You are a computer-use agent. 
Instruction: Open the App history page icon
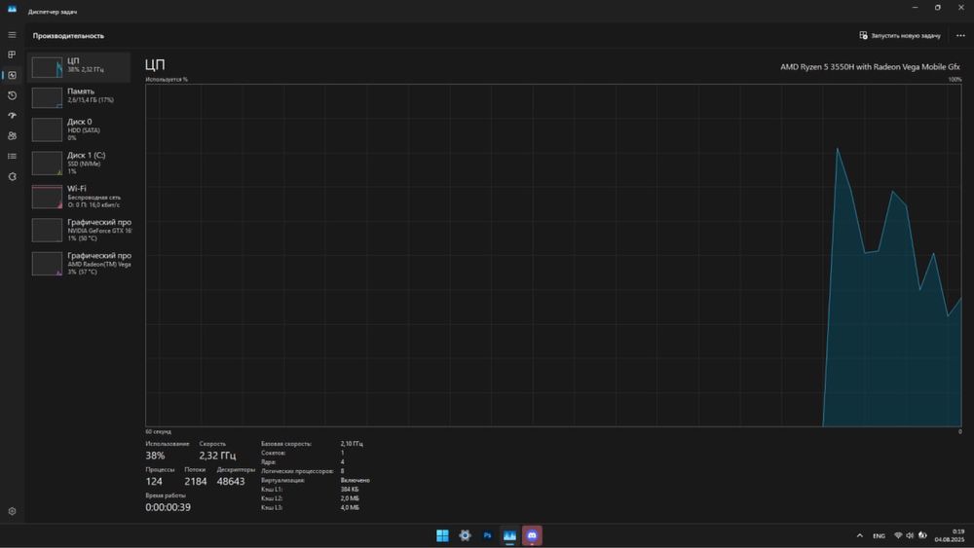tap(12, 95)
